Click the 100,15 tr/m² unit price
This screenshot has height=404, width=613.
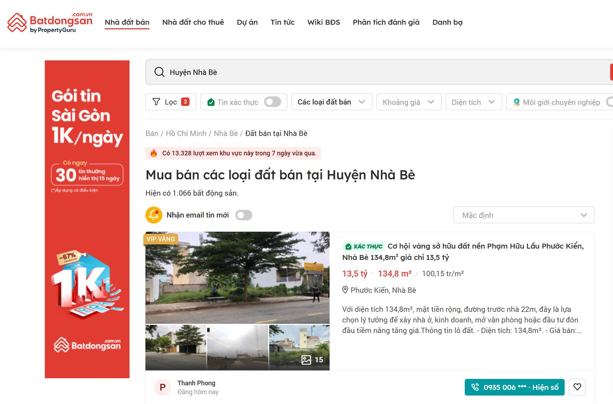443,274
